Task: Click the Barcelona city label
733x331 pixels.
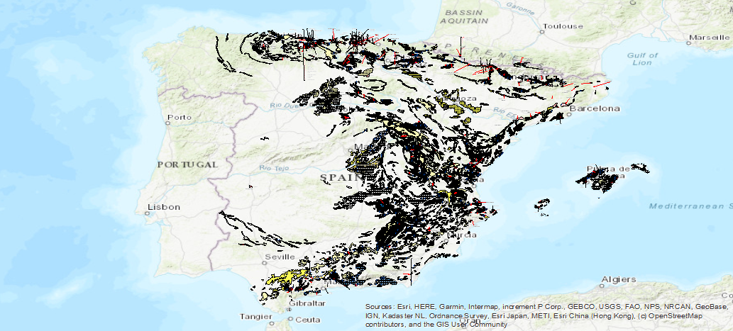Action: (600, 108)
